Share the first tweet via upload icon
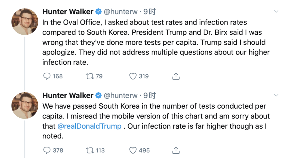This screenshot has width=292, height=158. [176, 76]
